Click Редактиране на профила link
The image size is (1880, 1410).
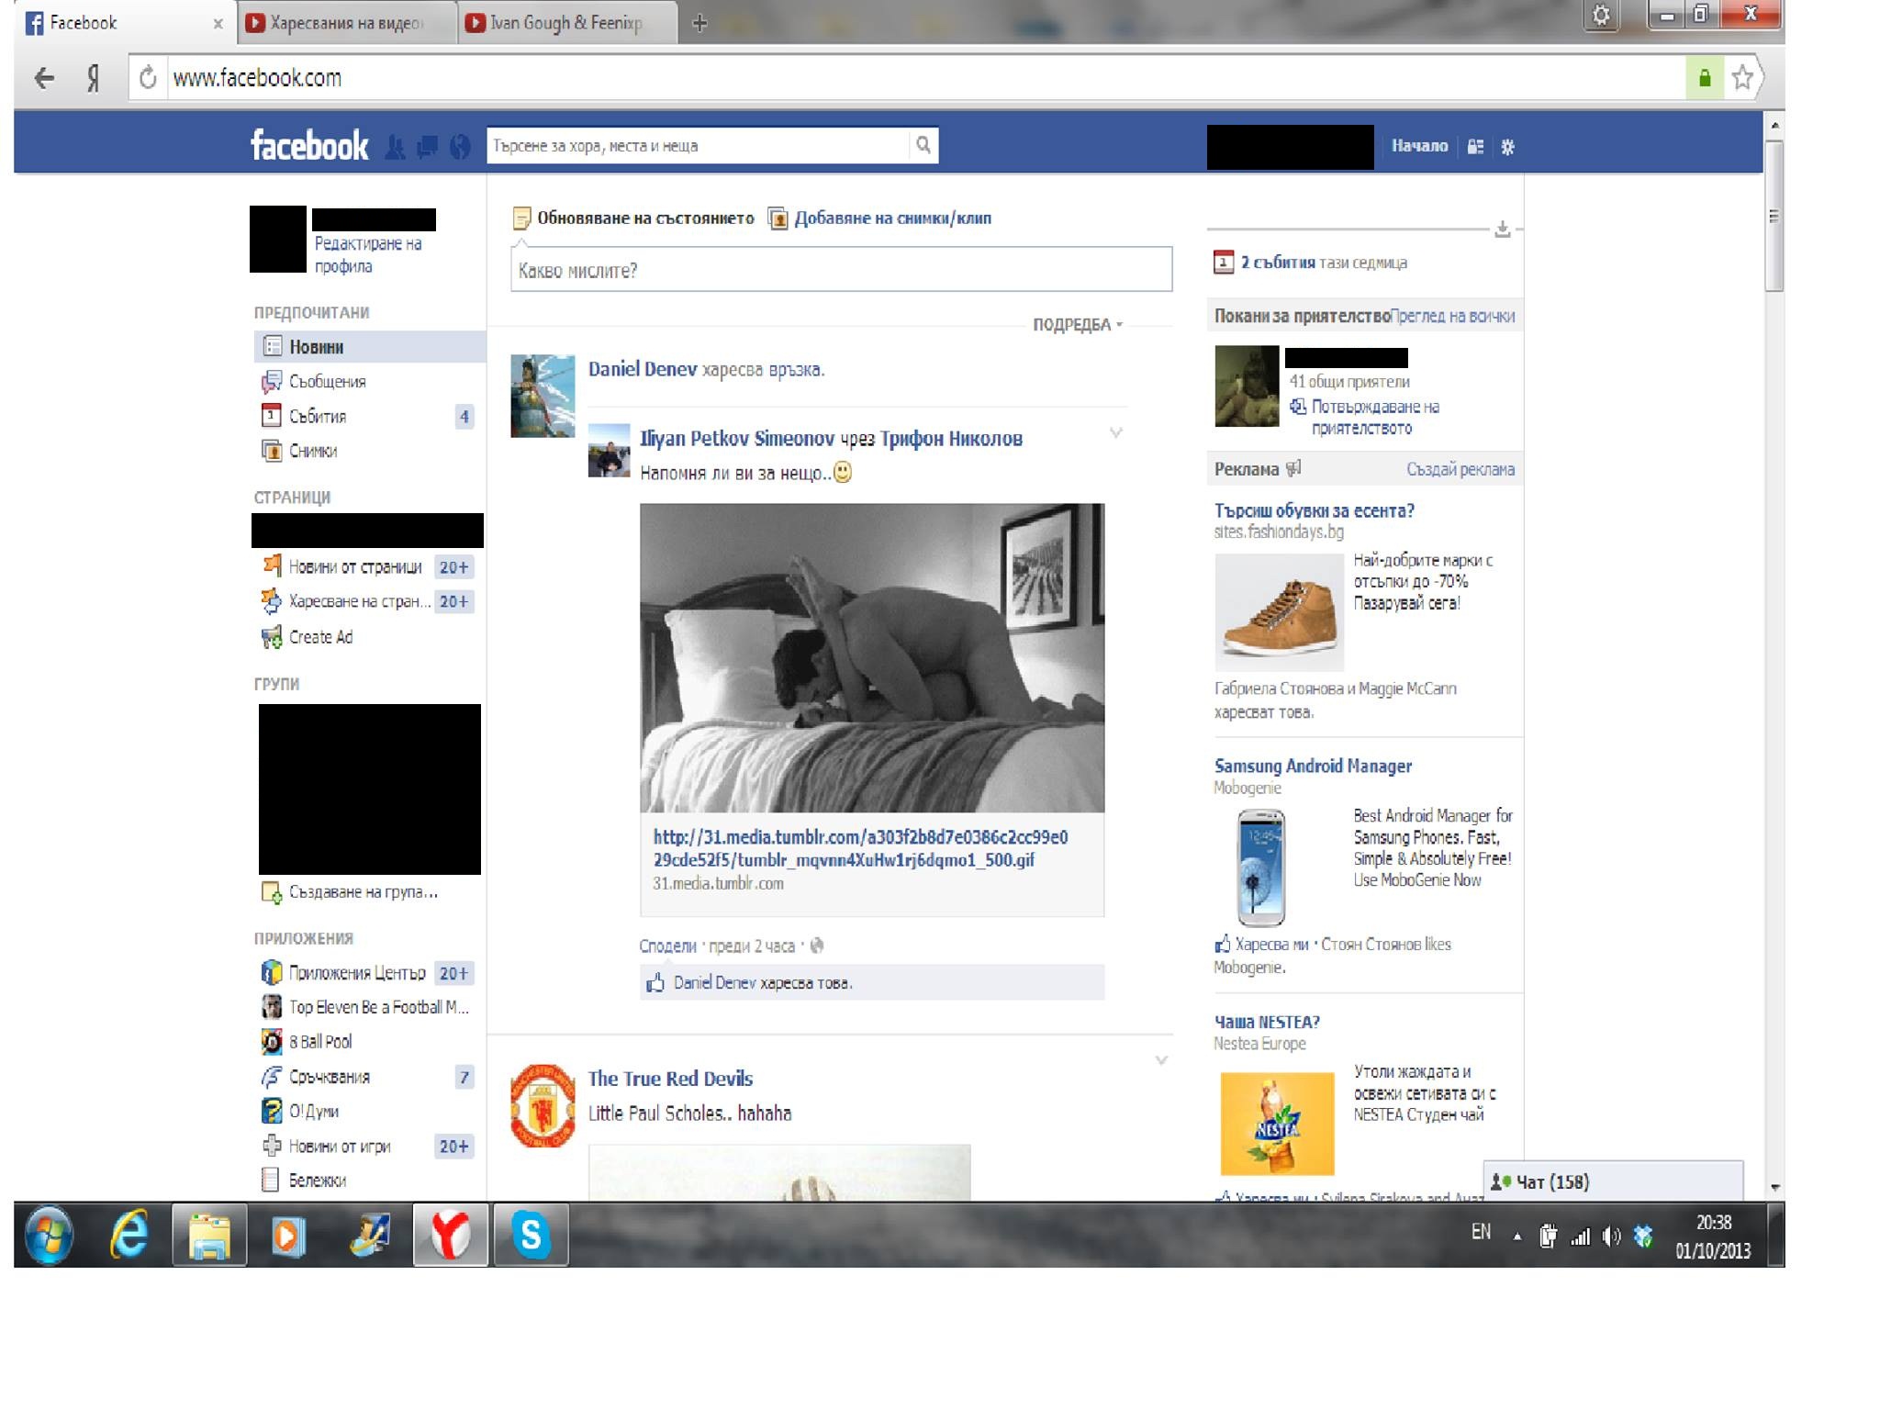(368, 255)
